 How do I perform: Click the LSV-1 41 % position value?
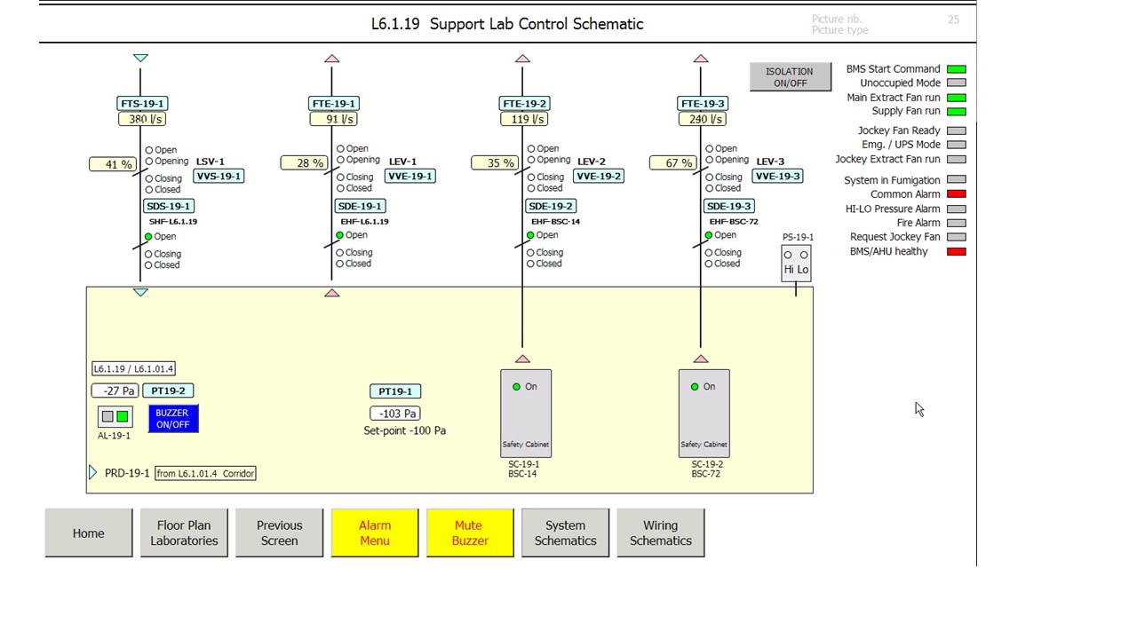[x=113, y=164]
